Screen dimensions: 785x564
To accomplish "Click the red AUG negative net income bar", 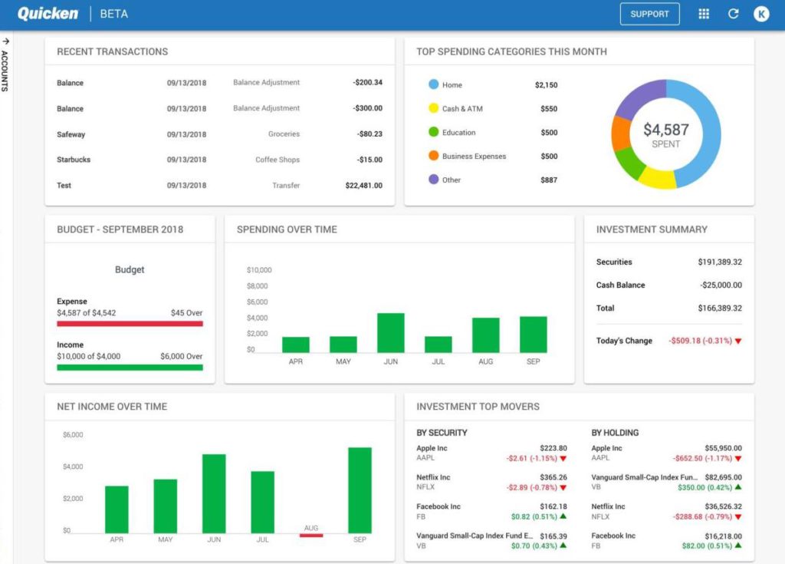I will (x=311, y=536).
